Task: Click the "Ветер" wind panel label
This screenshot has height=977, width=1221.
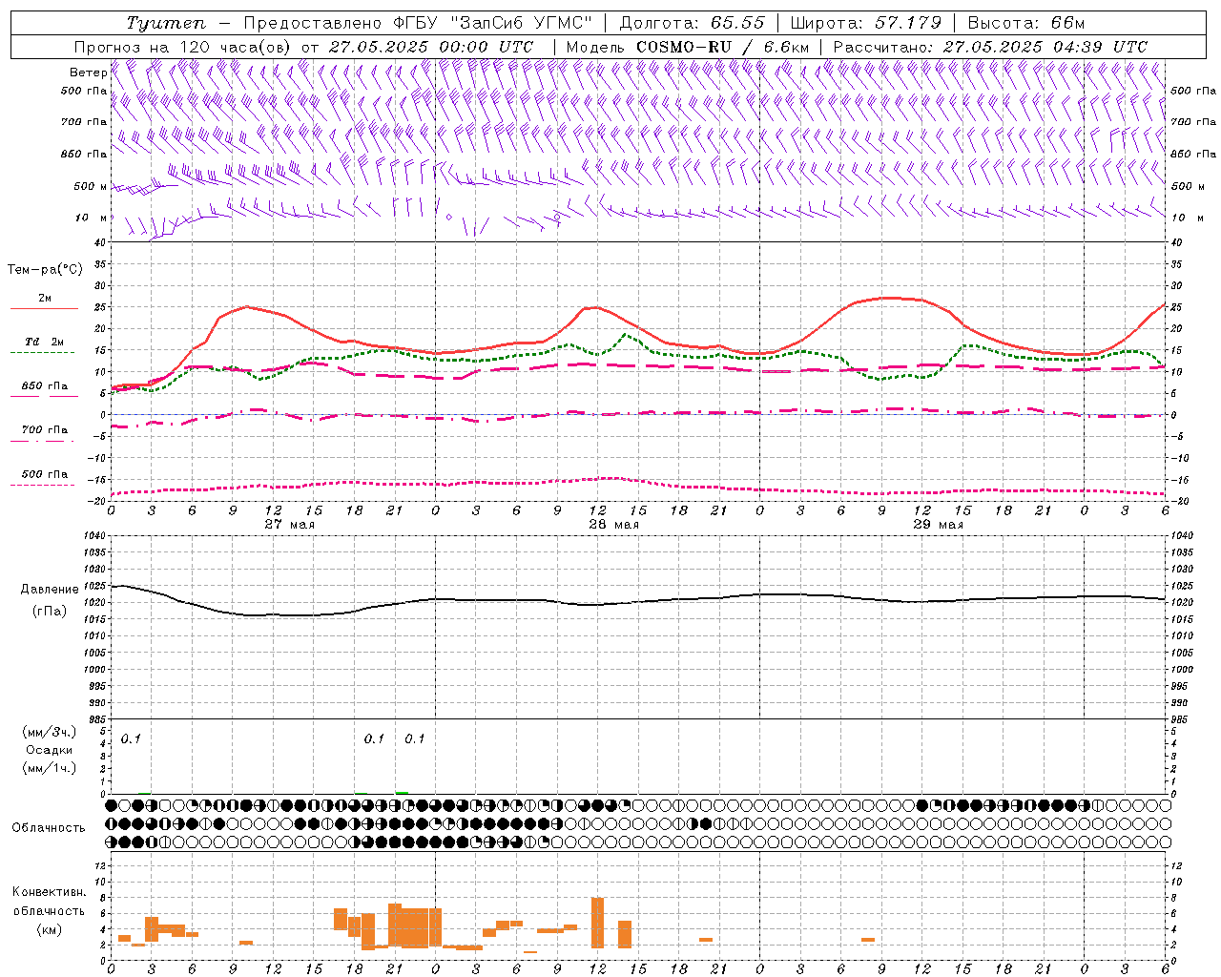Action: 88,73
